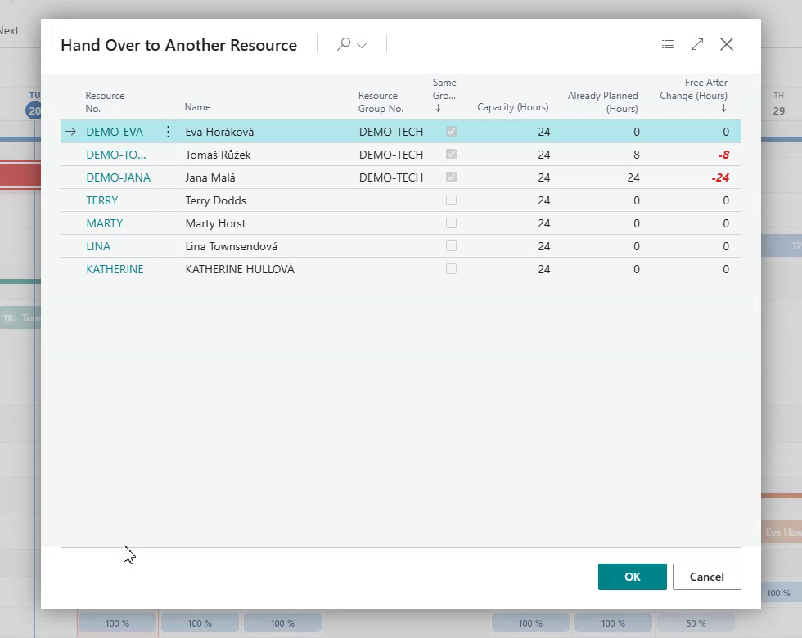Select the name cell Marty Horst
802x638 pixels.
(215, 223)
